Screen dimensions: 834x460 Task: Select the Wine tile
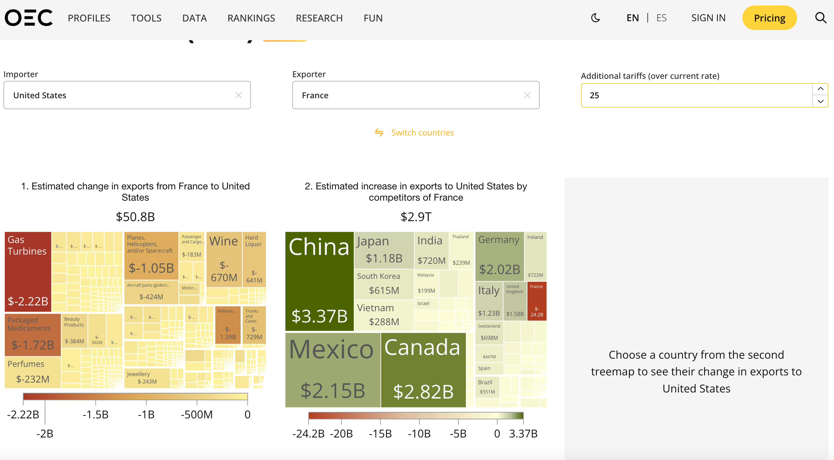224,259
